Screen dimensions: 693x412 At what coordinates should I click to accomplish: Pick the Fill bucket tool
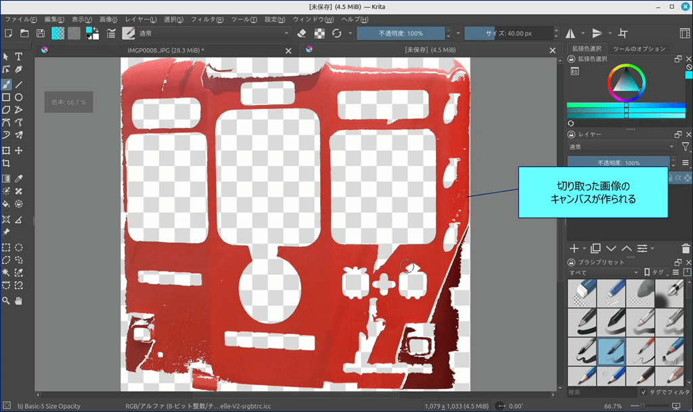point(6,204)
